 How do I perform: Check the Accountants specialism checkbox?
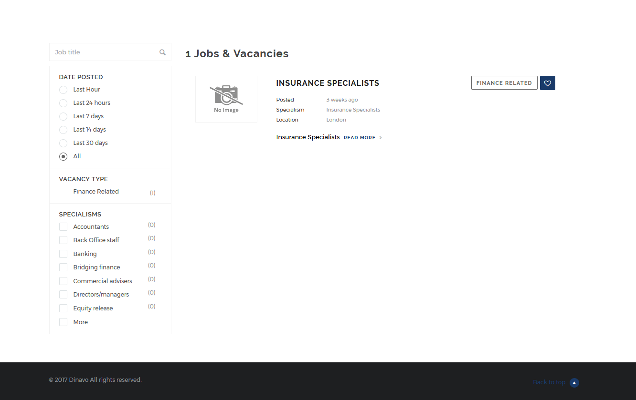[63, 226]
